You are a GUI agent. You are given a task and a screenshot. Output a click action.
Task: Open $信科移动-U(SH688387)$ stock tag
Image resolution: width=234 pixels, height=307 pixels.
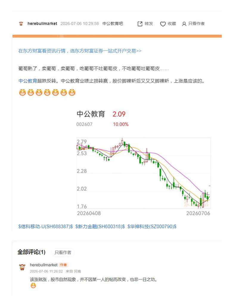tap(45, 227)
